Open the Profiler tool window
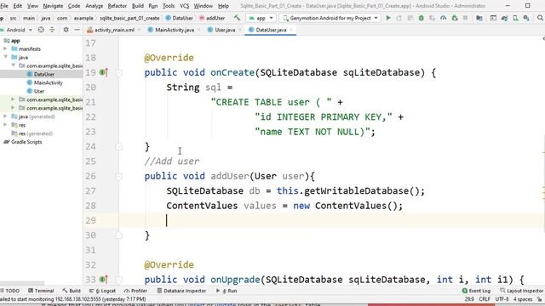The image size is (545, 306). (136, 291)
